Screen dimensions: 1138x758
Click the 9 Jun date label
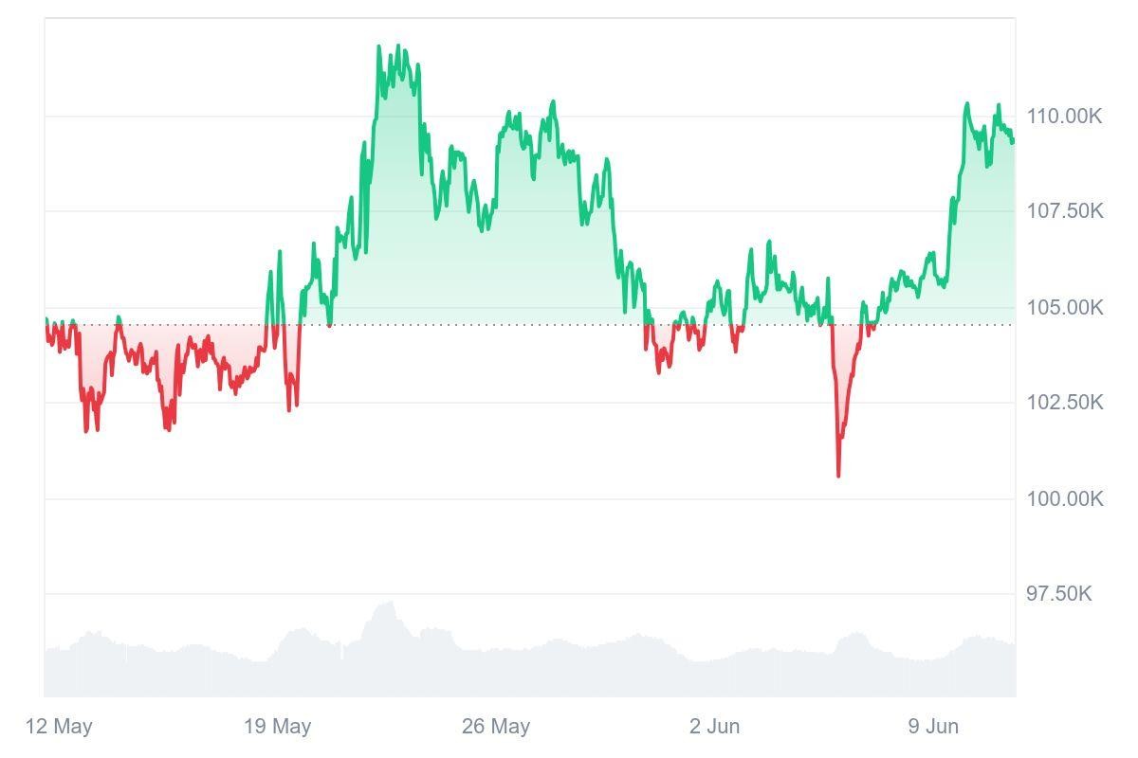pyautogui.click(x=933, y=727)
